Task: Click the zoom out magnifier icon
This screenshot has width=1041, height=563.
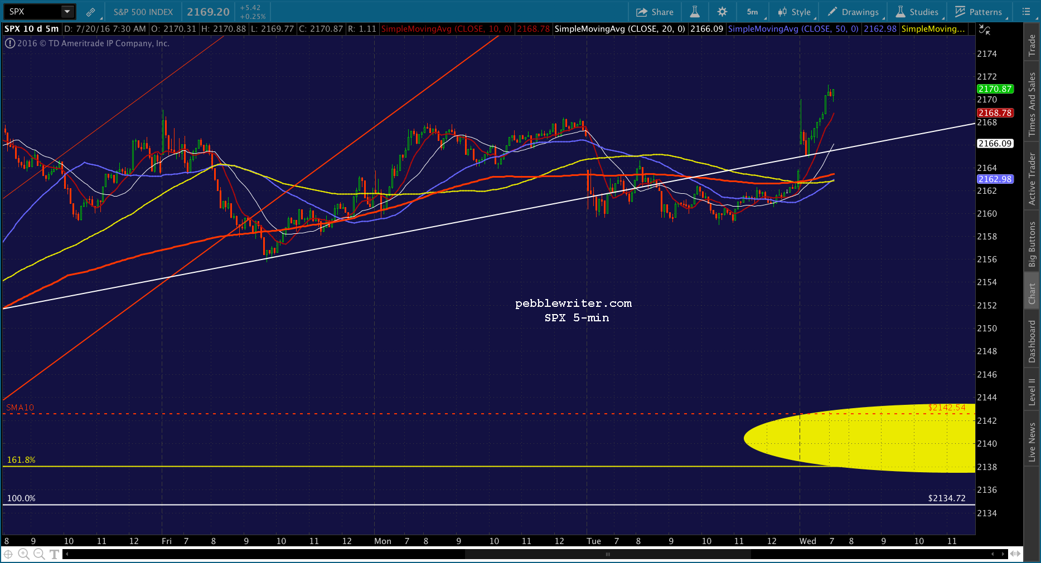Action: point(38,554)
